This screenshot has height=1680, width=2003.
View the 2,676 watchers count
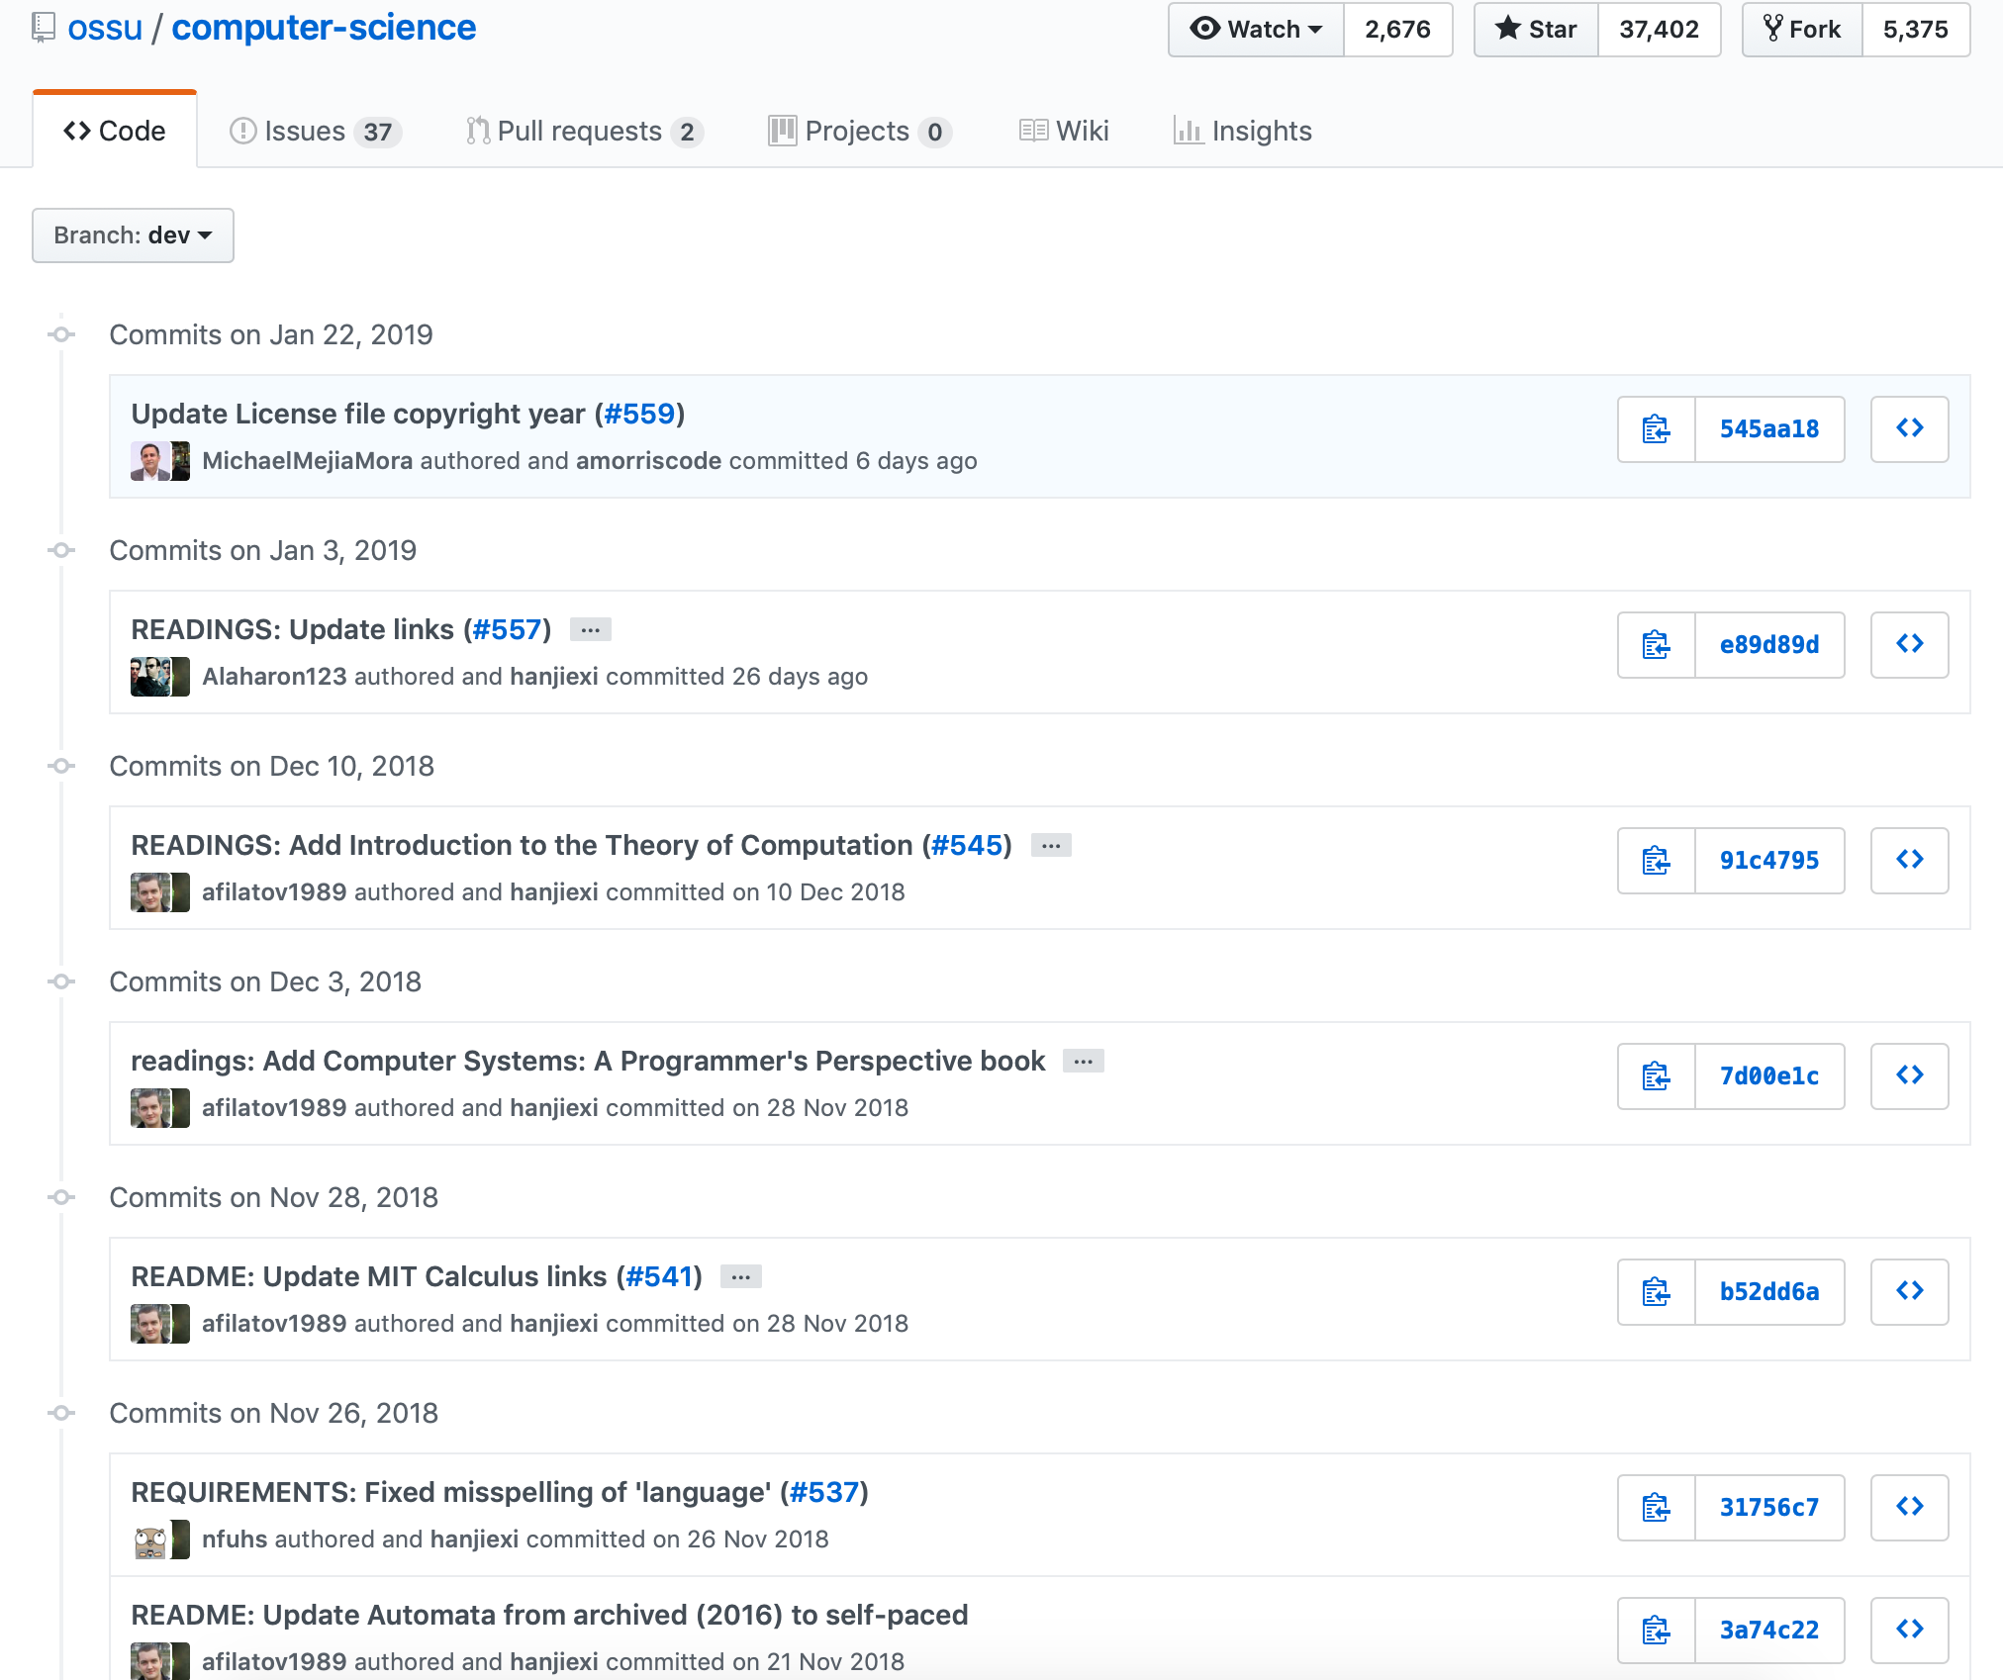tap(1398, 30)
